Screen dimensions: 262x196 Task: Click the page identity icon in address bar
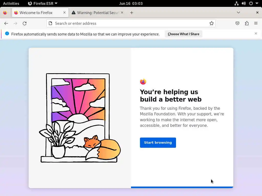click(50, 23)
